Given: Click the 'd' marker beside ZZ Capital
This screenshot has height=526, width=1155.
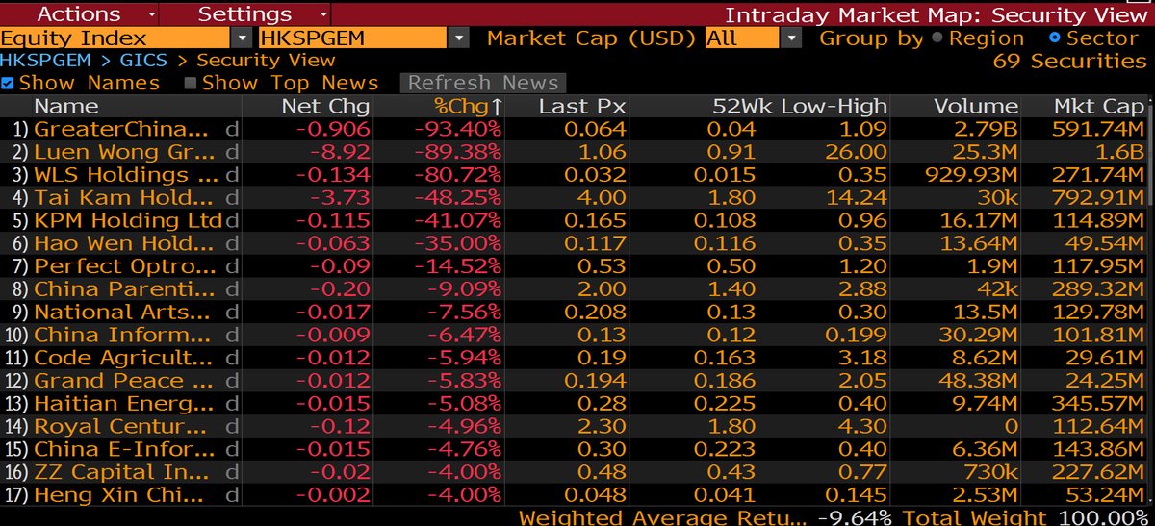Looking at the screenshot, I should click(x=231, y=472).
